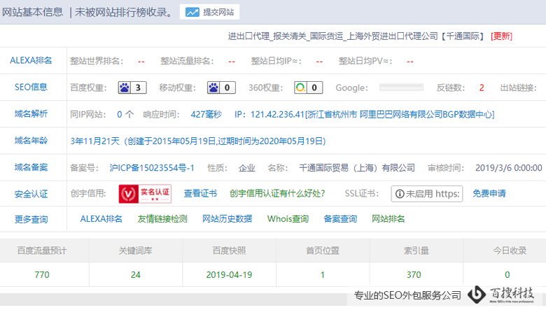Click domain age 3年11月21天 link

click(198, 141)
